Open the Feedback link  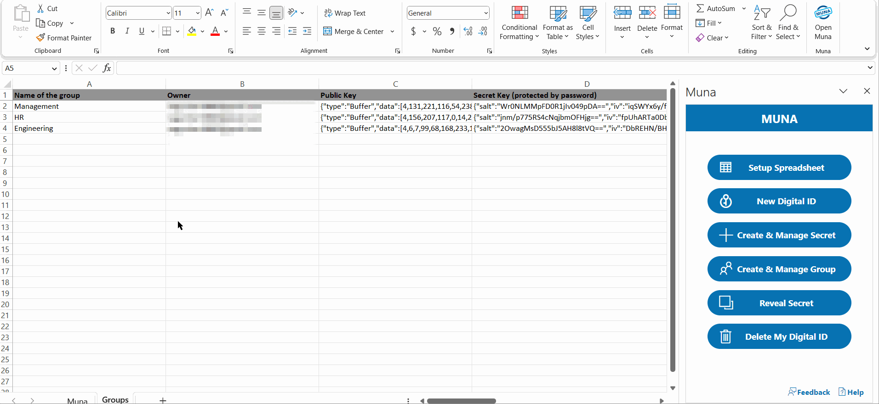[809, 392]
